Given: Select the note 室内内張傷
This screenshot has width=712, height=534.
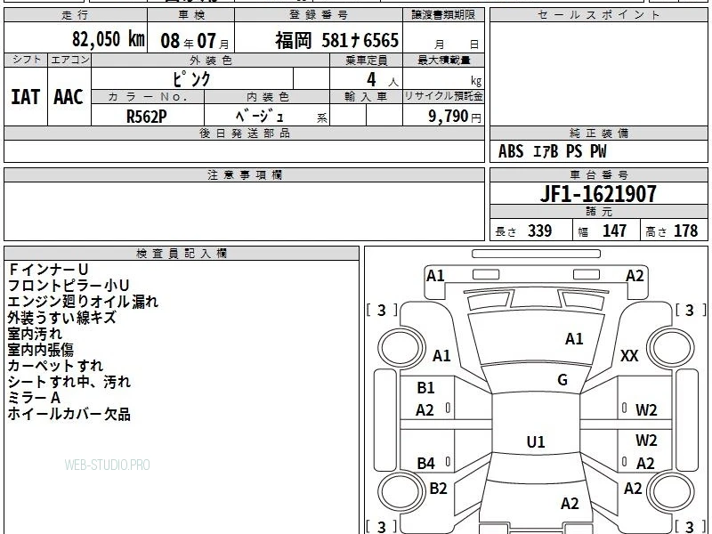Looking at the screenshot, I should pyautogui.click(x=40, y=350).
